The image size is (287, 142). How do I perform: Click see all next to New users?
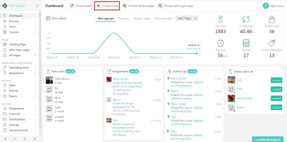coord(70,71)
